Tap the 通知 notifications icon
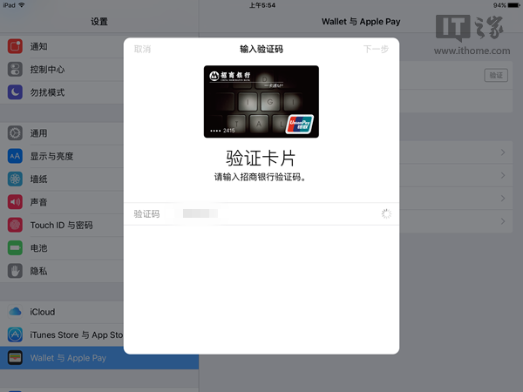This screenshot has width=523, height=392. 15,46
